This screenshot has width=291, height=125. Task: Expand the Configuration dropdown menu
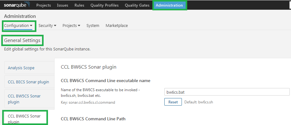click(x=18, y=26)
